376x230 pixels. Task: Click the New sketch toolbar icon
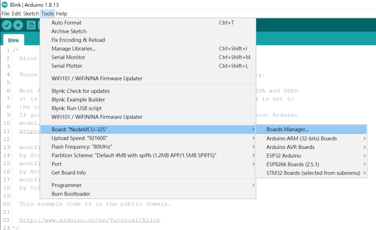point(31,25)
